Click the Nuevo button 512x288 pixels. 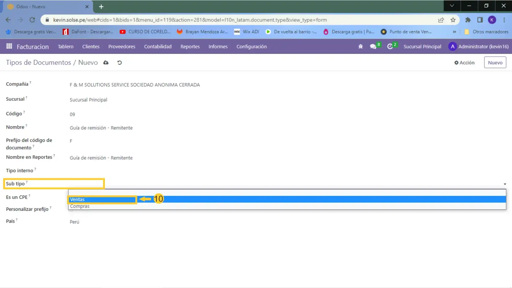495,63
